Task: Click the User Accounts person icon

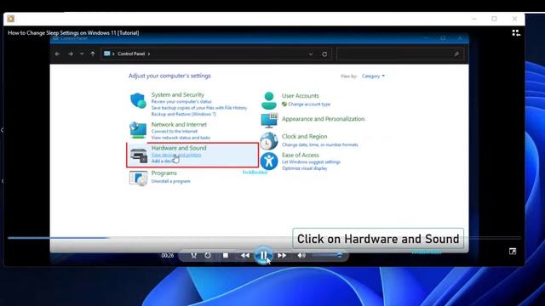Action: click(269, 100)
